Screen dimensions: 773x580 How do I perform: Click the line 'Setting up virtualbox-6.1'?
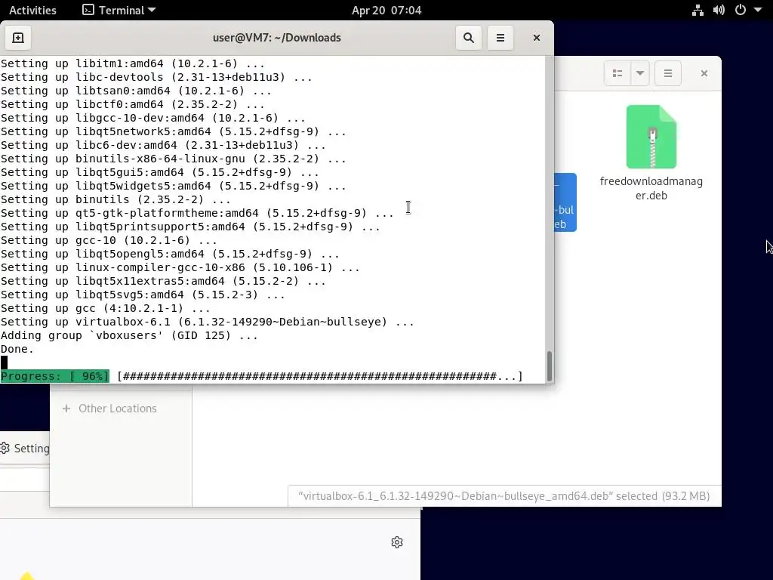pyautogui.click(x=207, y=322)
